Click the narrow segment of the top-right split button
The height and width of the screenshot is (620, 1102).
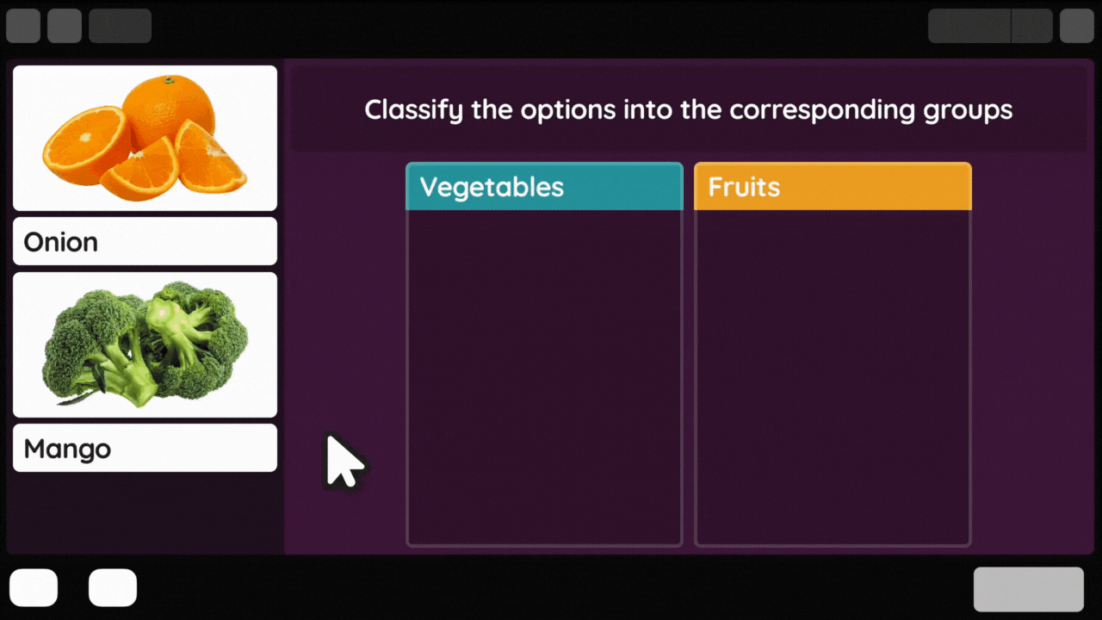pyautogui.click(x=1032, y=26)
